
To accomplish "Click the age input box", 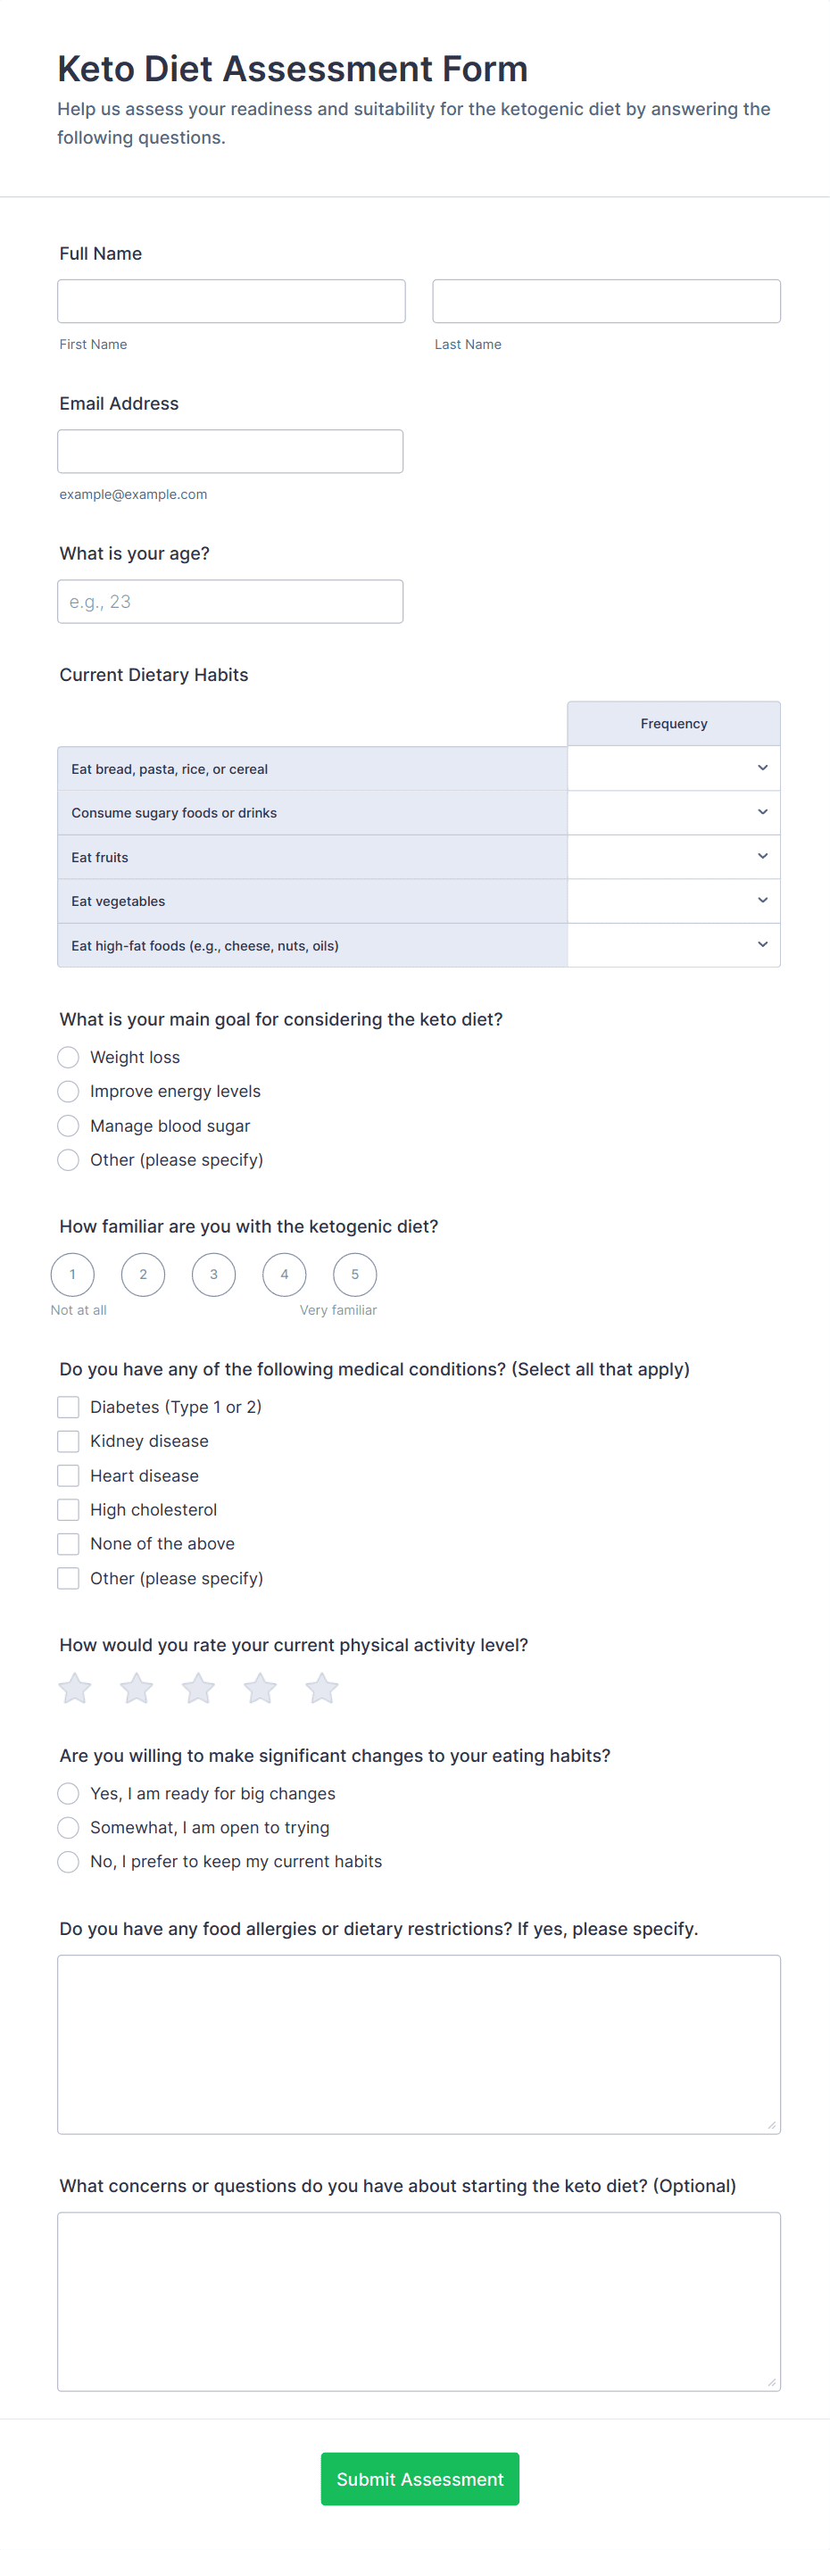I will click(230, 602).
